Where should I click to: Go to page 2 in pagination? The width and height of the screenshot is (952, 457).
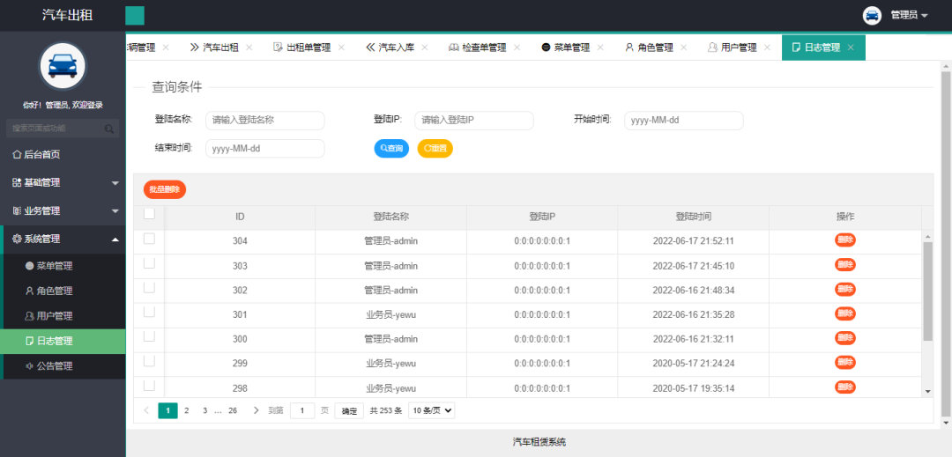(186, 410)
